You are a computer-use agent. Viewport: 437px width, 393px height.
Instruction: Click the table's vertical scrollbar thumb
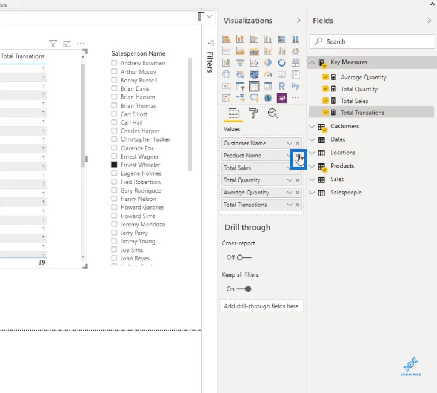(83, 115)
